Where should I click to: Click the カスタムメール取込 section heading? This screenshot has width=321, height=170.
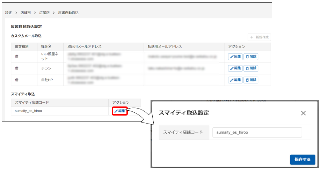click(x=26, y=36)
